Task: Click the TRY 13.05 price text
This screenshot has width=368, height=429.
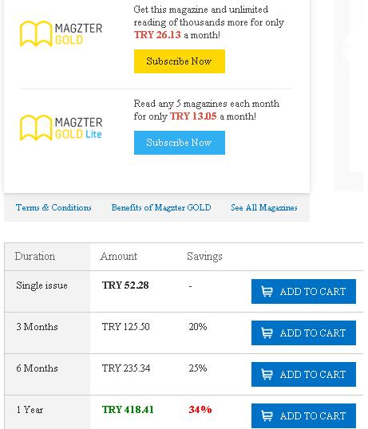Action: (x=193, y=116)
